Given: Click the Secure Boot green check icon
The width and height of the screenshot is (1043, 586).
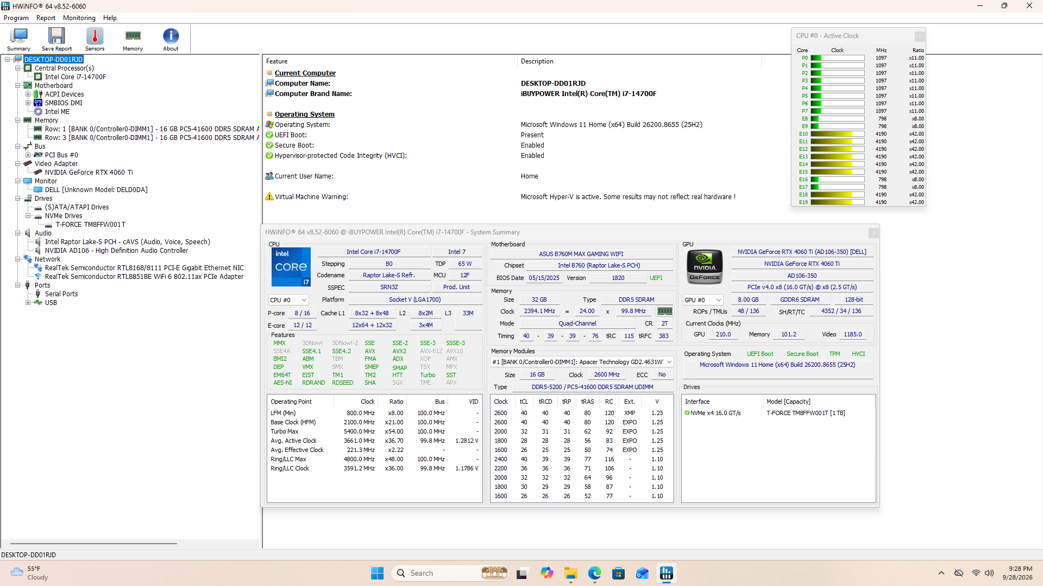Looking at the screenshot, I should (269, 145).
